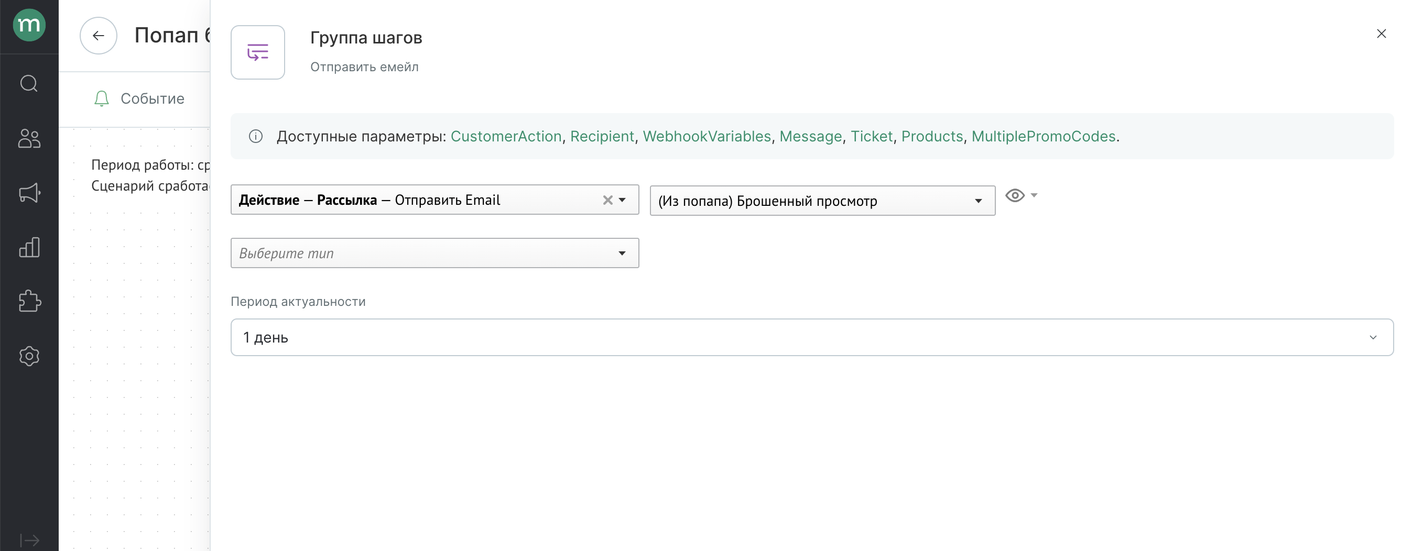
Task: Expand the sidebar with arrow icon
Action: [29, 541]
